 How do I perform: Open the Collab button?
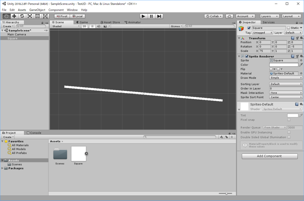(x=214, y=16)
